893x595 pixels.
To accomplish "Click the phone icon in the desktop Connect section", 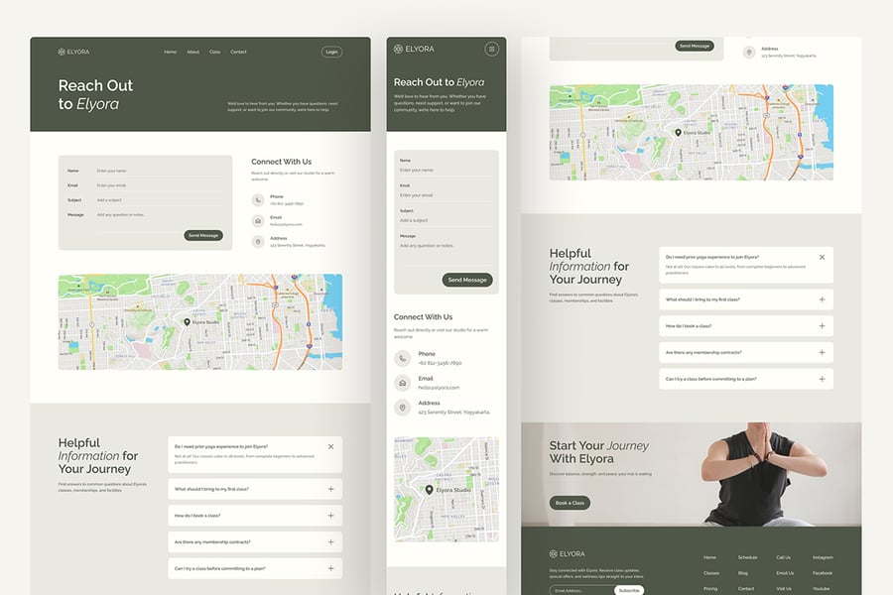I will pos(258,199).
